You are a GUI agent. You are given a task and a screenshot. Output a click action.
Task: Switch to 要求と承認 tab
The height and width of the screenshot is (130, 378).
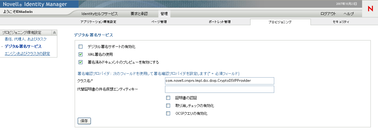point(139,14)
